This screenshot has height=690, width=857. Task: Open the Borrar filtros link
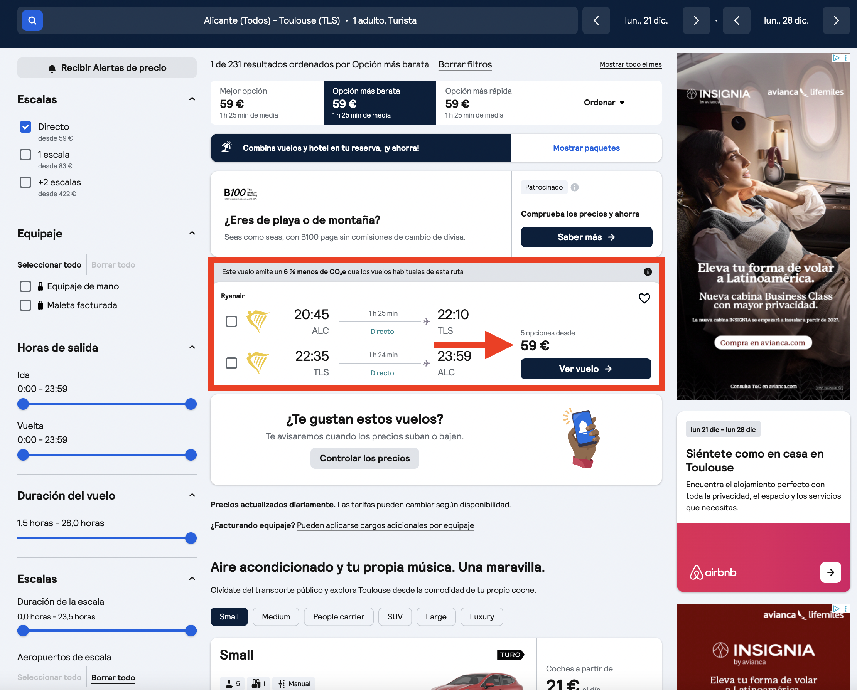pos(465,64)
